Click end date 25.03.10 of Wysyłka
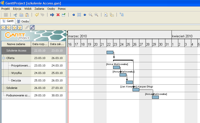 tap(57, 73)
